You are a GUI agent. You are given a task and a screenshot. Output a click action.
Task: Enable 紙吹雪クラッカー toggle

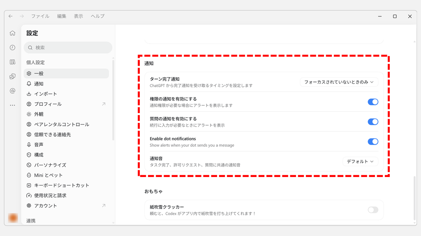point(373,210)
